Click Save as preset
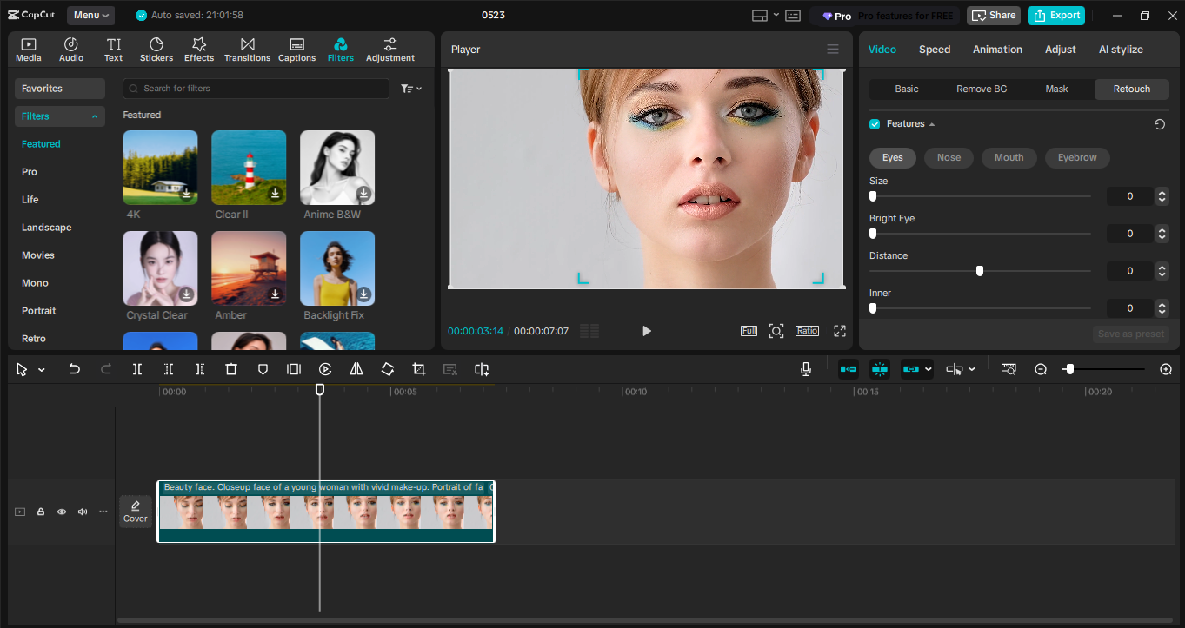Screen dimensions: 1185x628 click(1132, 333)
